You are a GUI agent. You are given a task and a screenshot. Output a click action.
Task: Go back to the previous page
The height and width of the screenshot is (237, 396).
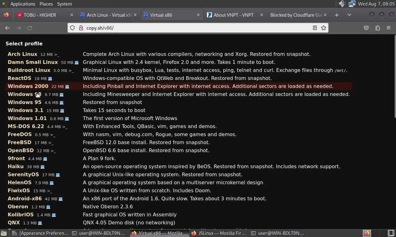pyautogui.click(x=7, y=28)
